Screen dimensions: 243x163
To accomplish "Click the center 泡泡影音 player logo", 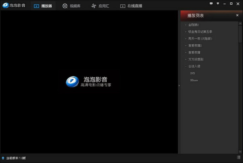I will coord(88,82).
